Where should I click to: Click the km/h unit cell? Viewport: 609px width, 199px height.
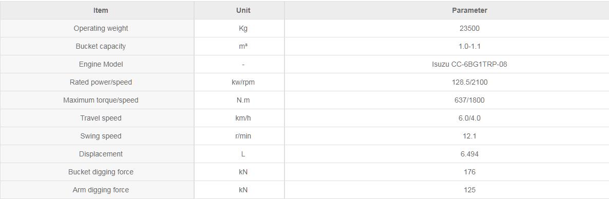(x=243, y=118)
